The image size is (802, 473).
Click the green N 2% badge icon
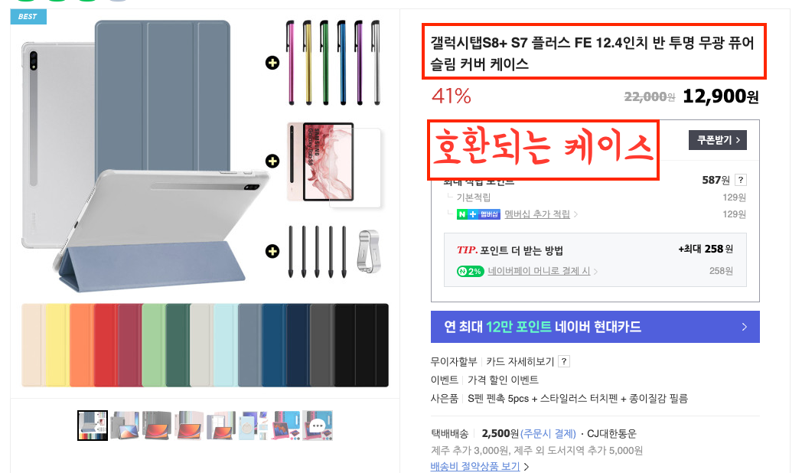pos(470,271)
